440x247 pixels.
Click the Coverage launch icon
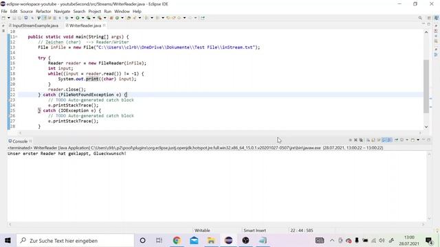[89, 18]
